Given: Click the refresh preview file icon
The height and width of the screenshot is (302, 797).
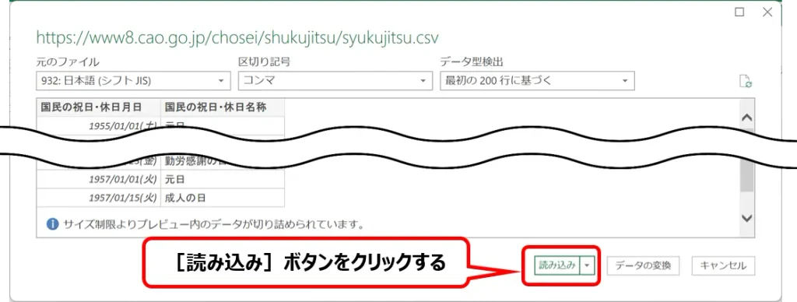Looking at the screenshot, I should point(745,82).
